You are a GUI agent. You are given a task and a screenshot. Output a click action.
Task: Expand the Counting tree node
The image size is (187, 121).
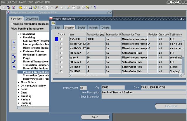pos(18,96)
